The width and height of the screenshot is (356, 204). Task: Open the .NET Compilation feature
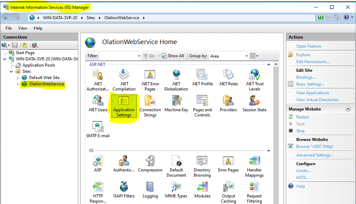(124, 80)
